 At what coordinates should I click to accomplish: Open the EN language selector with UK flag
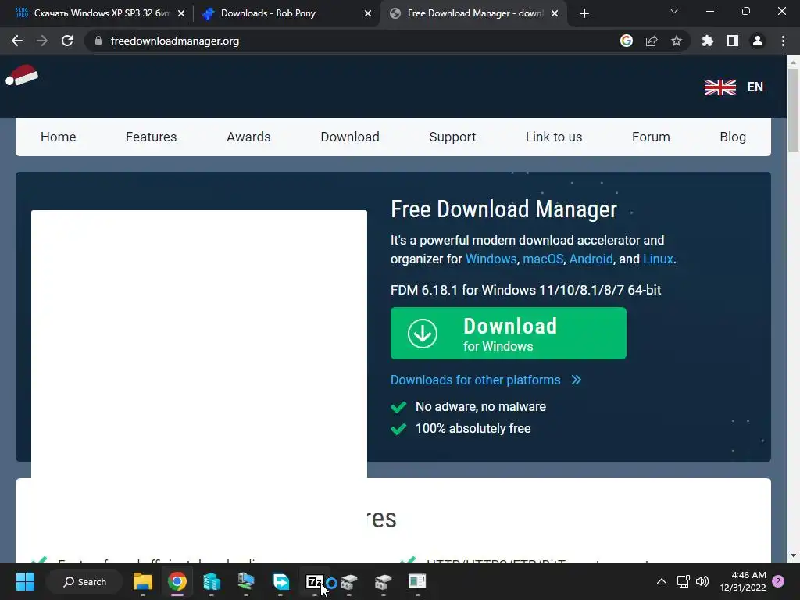[x=734, y=87]
